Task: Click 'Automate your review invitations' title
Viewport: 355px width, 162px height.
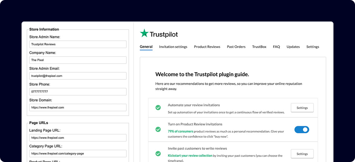Action: pyautogui.click(x=194, y=105)
